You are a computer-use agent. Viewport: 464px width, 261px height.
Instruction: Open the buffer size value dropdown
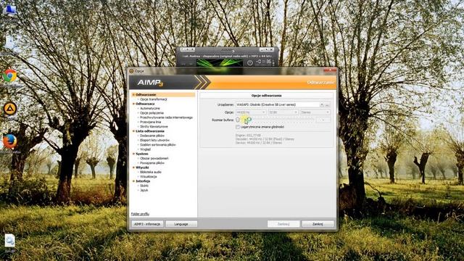323,120
